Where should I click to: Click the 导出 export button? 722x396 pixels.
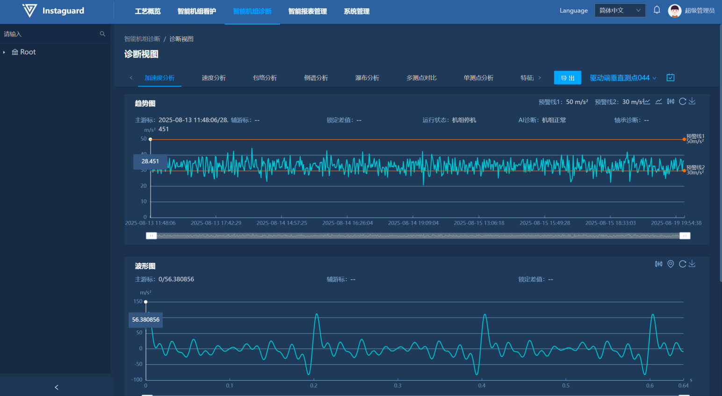(x=567, y=78)
